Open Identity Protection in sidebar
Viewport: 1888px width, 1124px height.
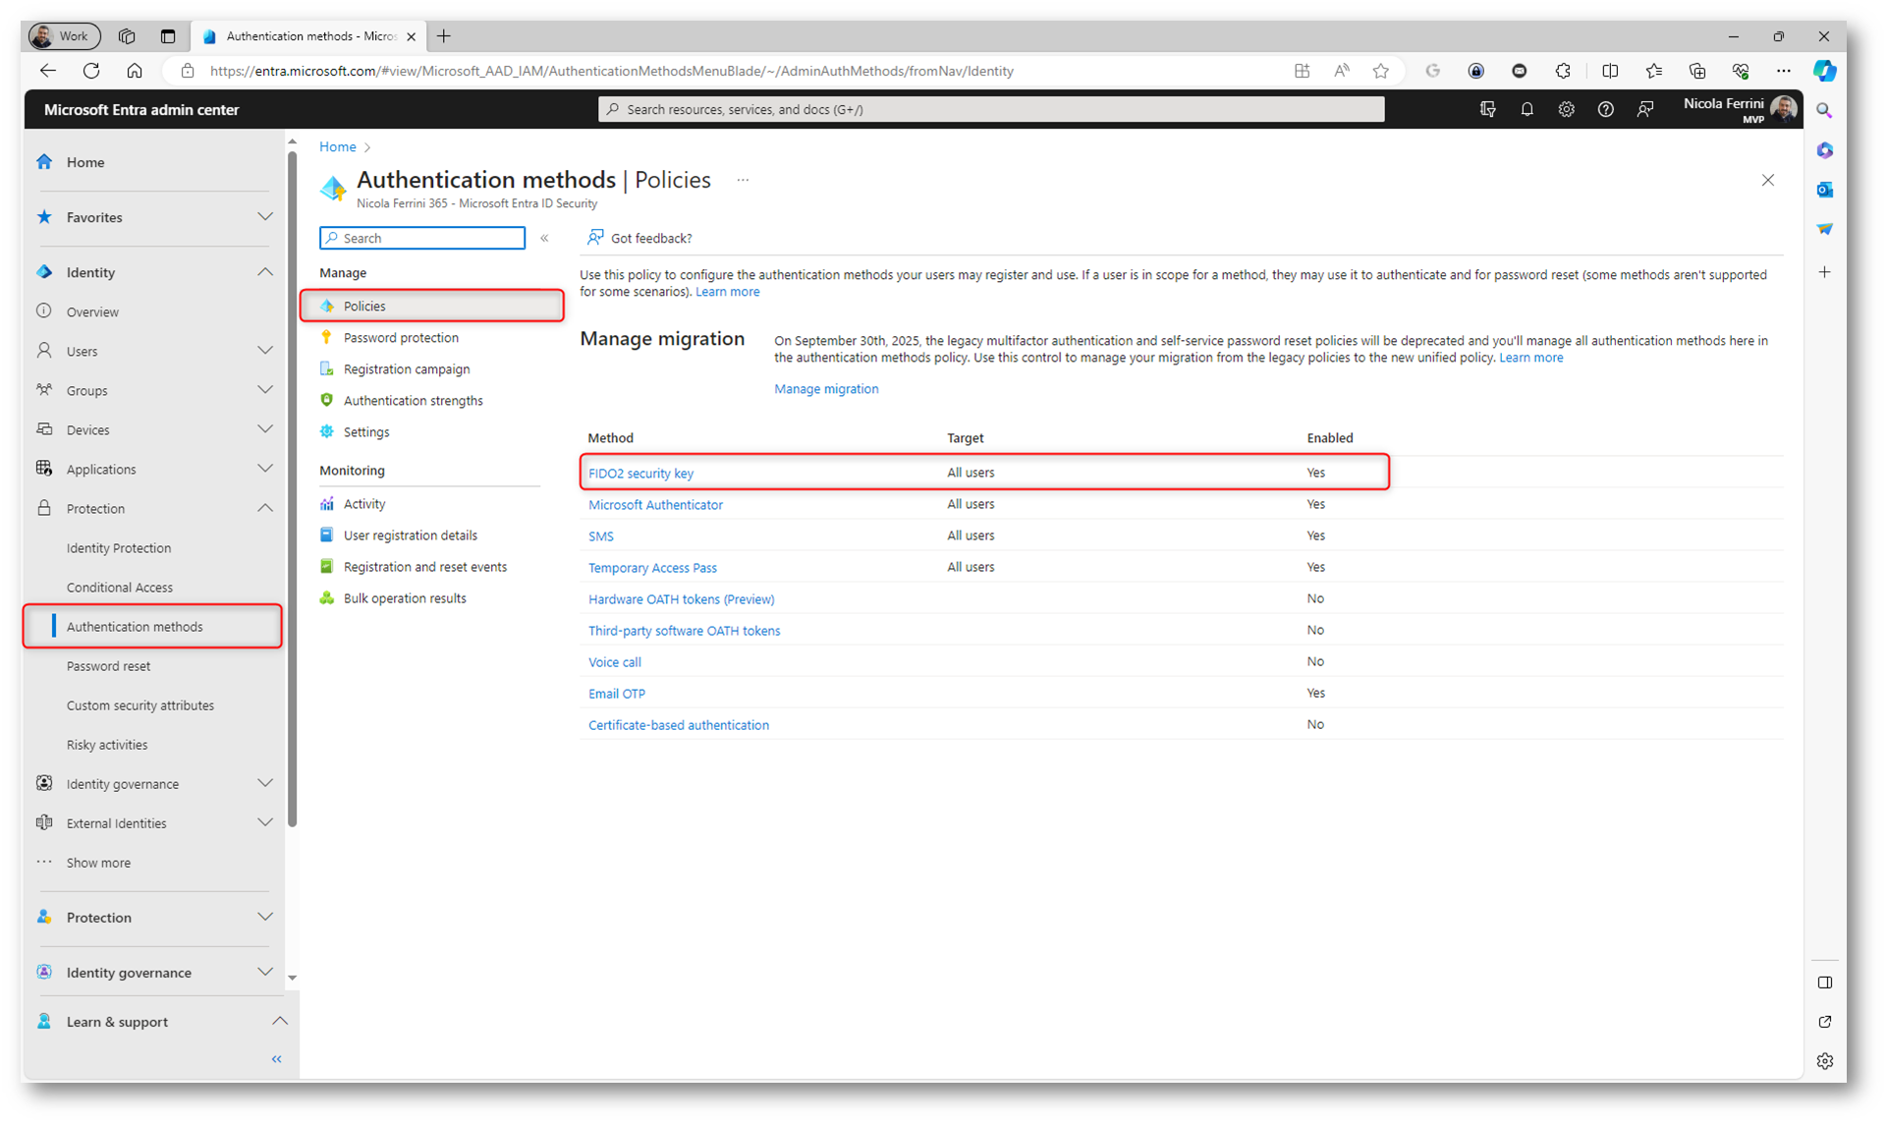(x=119, y=548)
